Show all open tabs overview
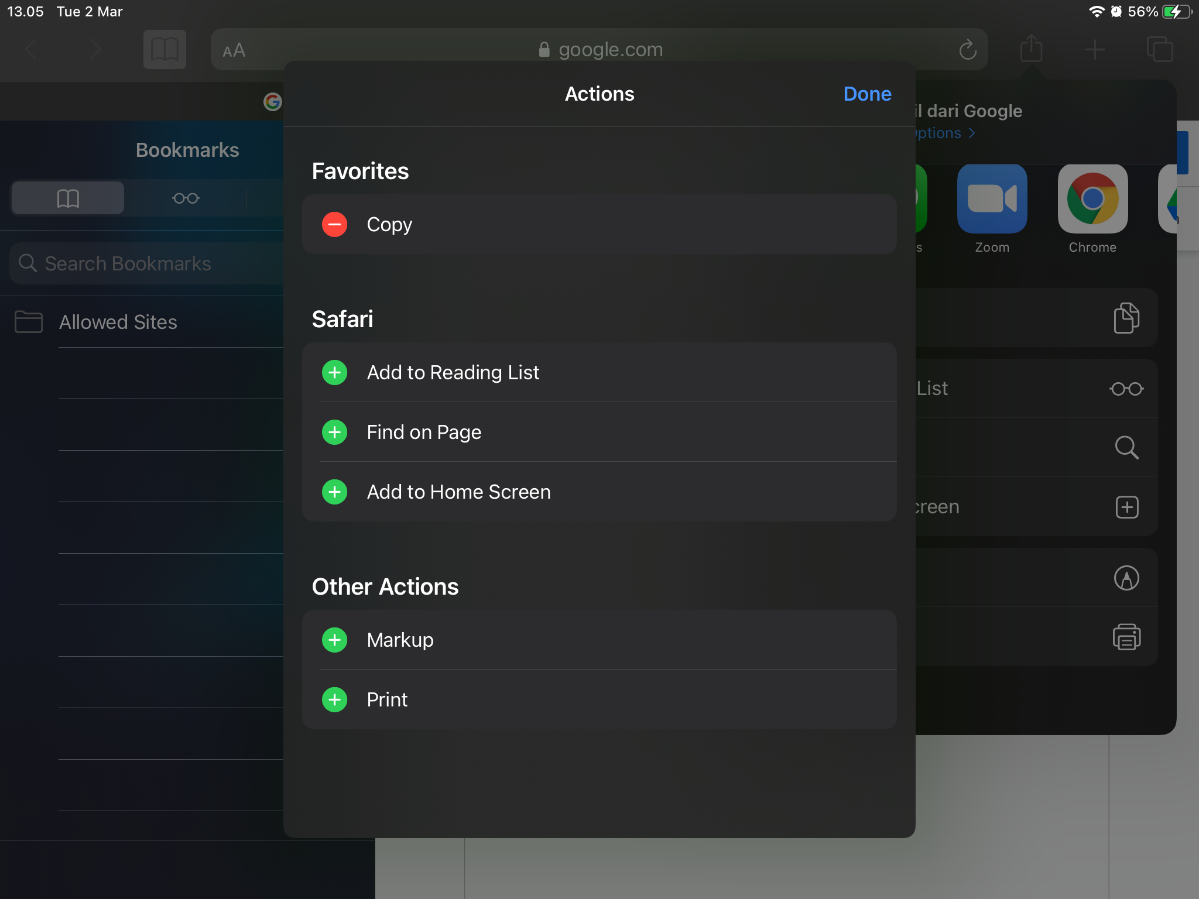 pos(1160,49)
